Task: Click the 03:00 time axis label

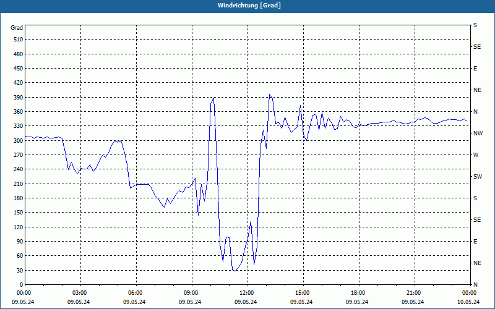Action: click(80, 292)
